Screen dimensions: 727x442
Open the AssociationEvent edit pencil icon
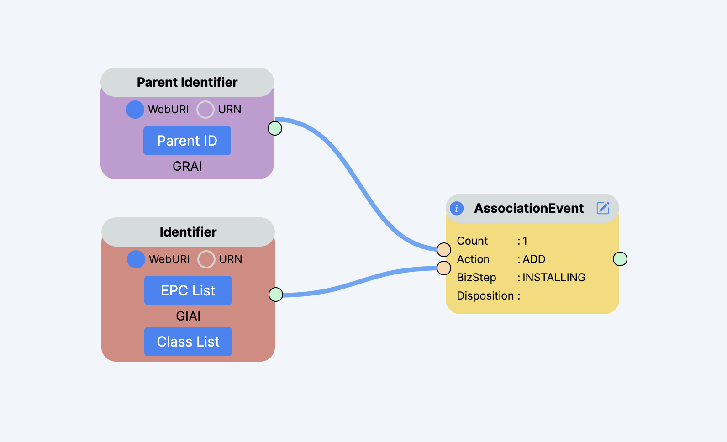click(x=603, y=208)
